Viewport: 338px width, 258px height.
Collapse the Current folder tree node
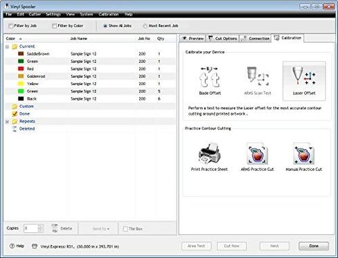point(7,47)
